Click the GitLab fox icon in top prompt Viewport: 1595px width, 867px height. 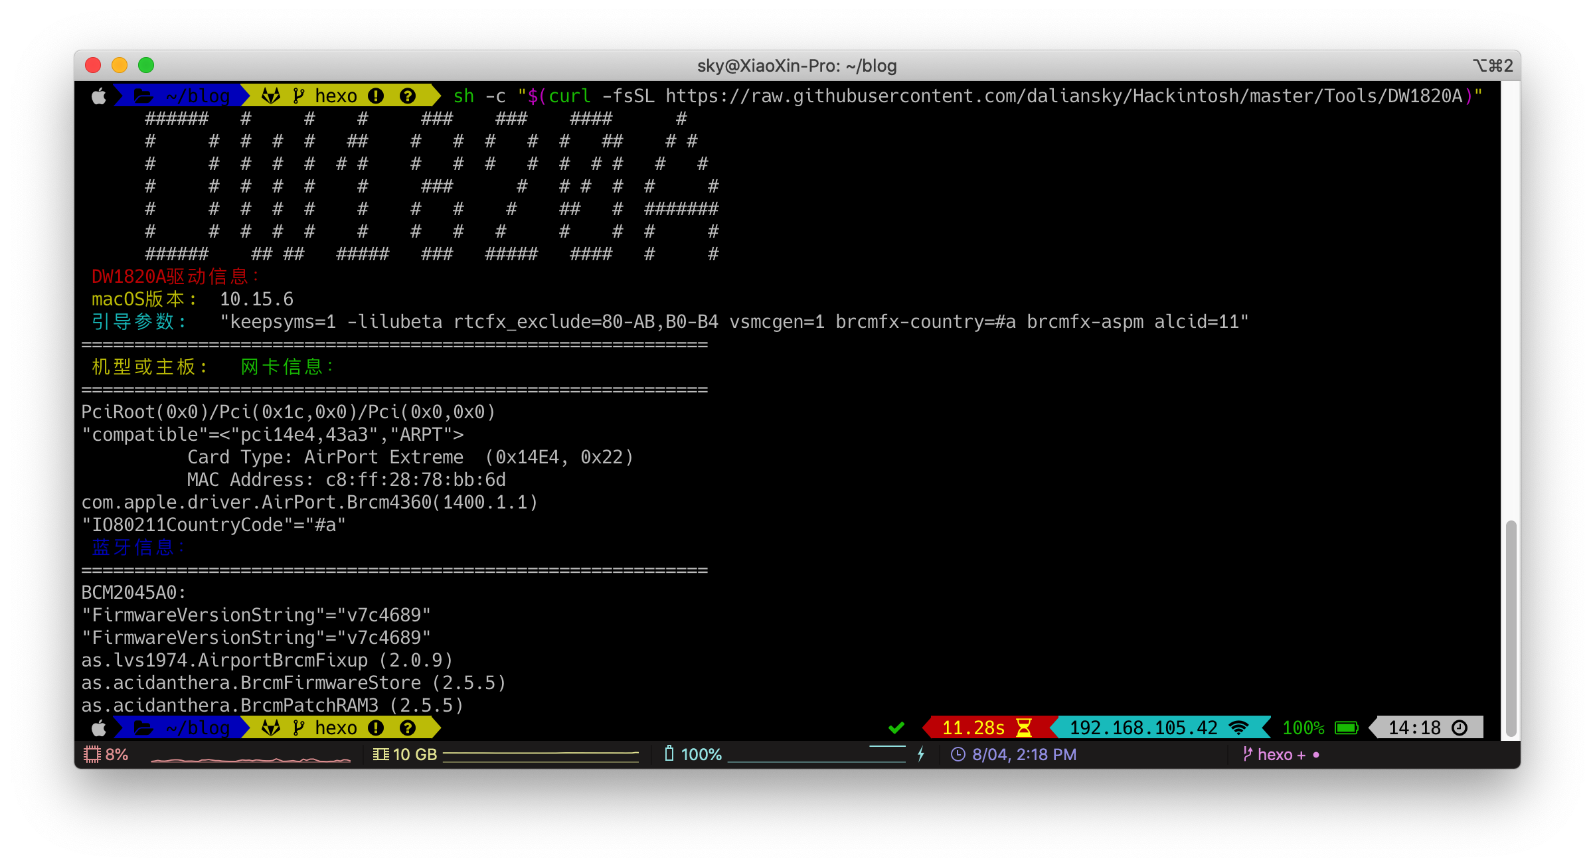pyautogui.click(x=270, y=96)
